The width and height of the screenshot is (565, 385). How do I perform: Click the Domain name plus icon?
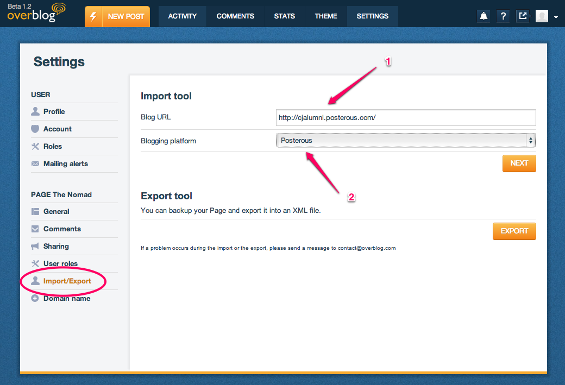[35, 298]
